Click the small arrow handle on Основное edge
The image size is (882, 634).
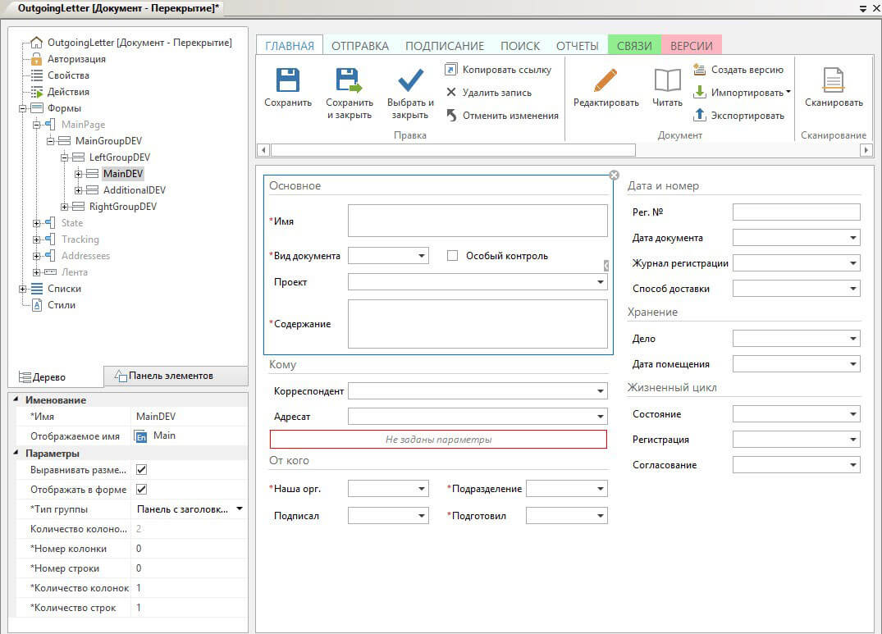coord(606,265)
